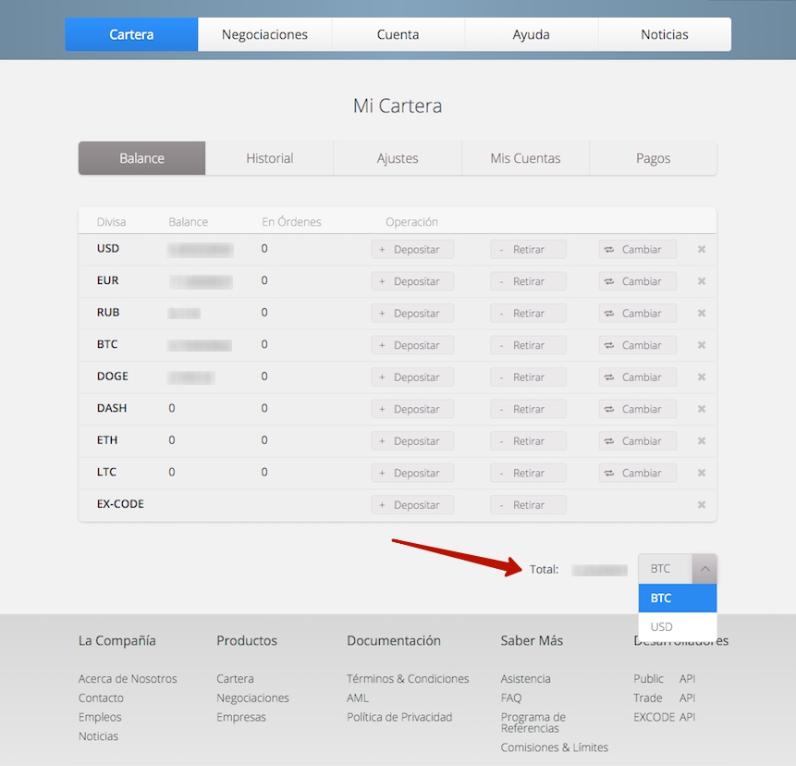Click Cambiar for DASH

(638, 410)
